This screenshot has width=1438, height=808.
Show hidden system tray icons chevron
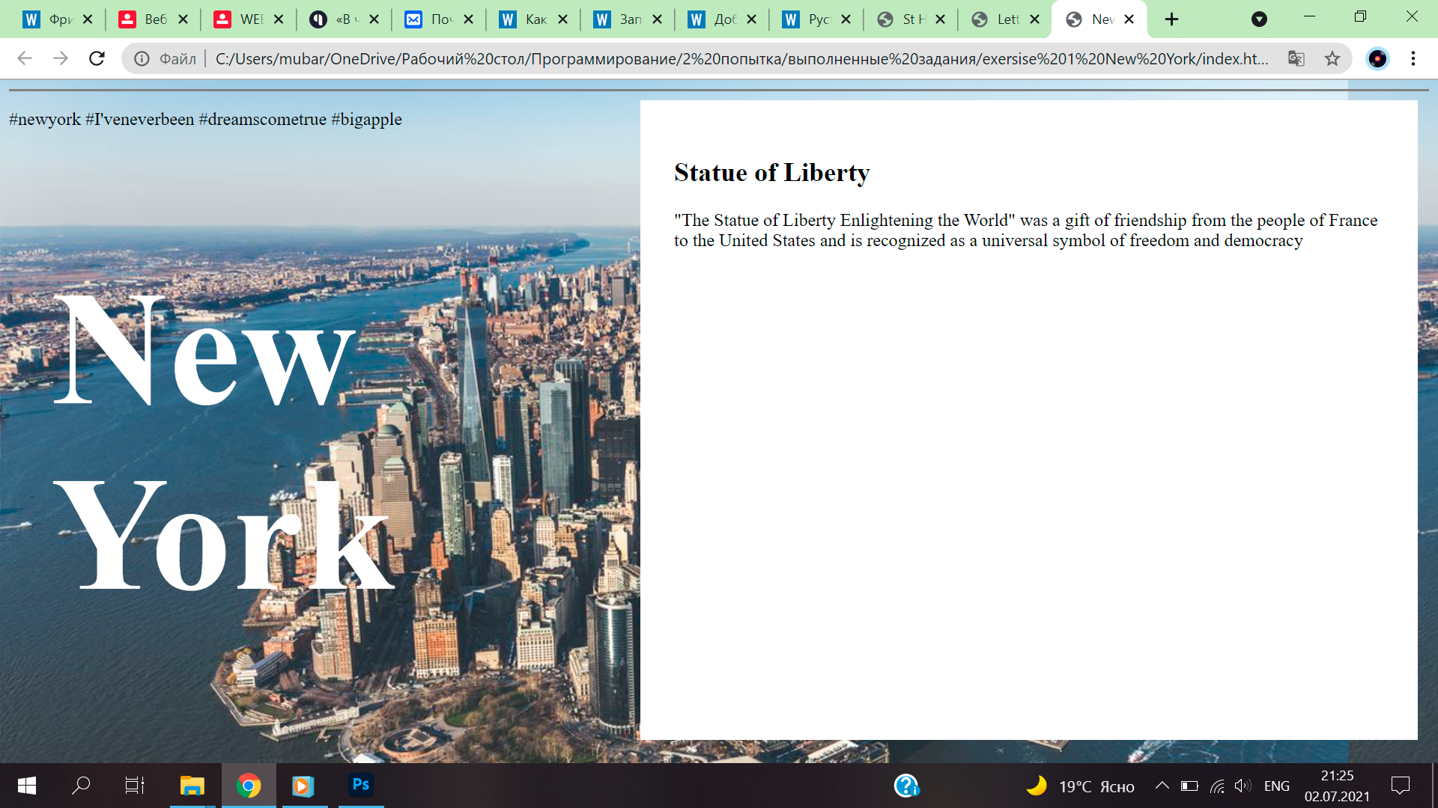point(1162,785)
